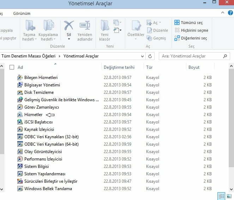Click the Kopyalama hedefi icon
Screen dimensions: 234x200
coord(49,25)
